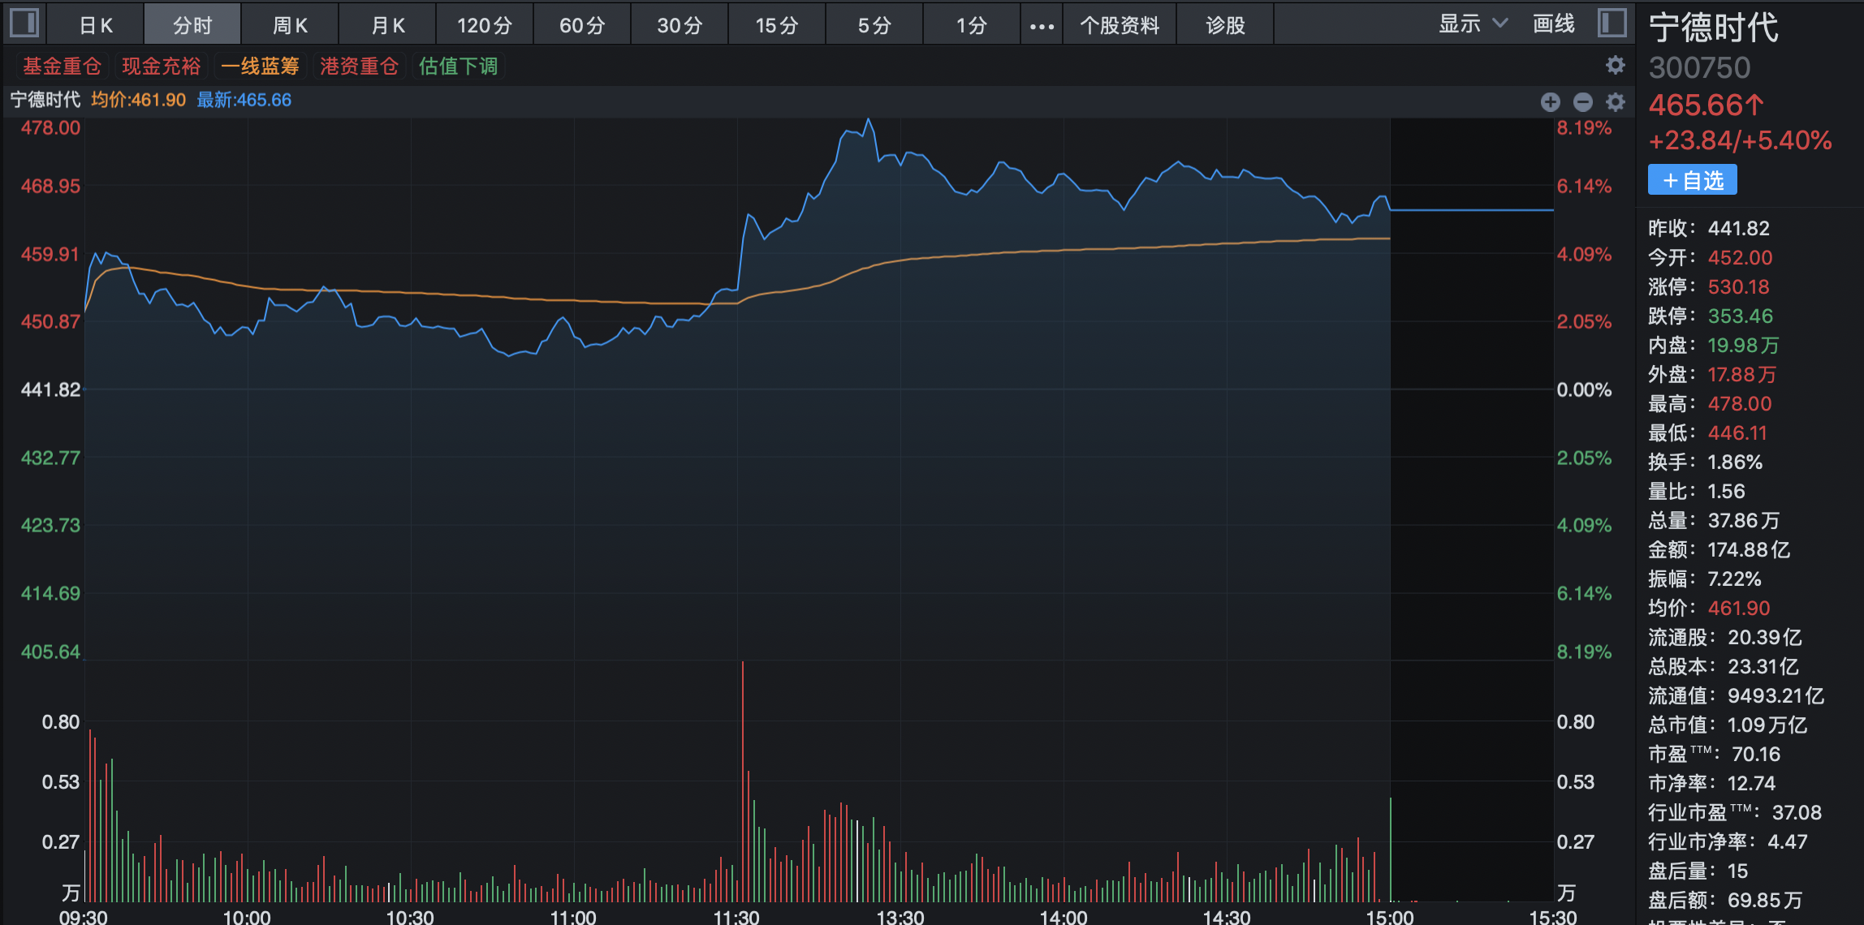Viewport: 1864px width, 925px height.
Task: Click the 港资重仓 tag
Action: click(x=359, y=66)
